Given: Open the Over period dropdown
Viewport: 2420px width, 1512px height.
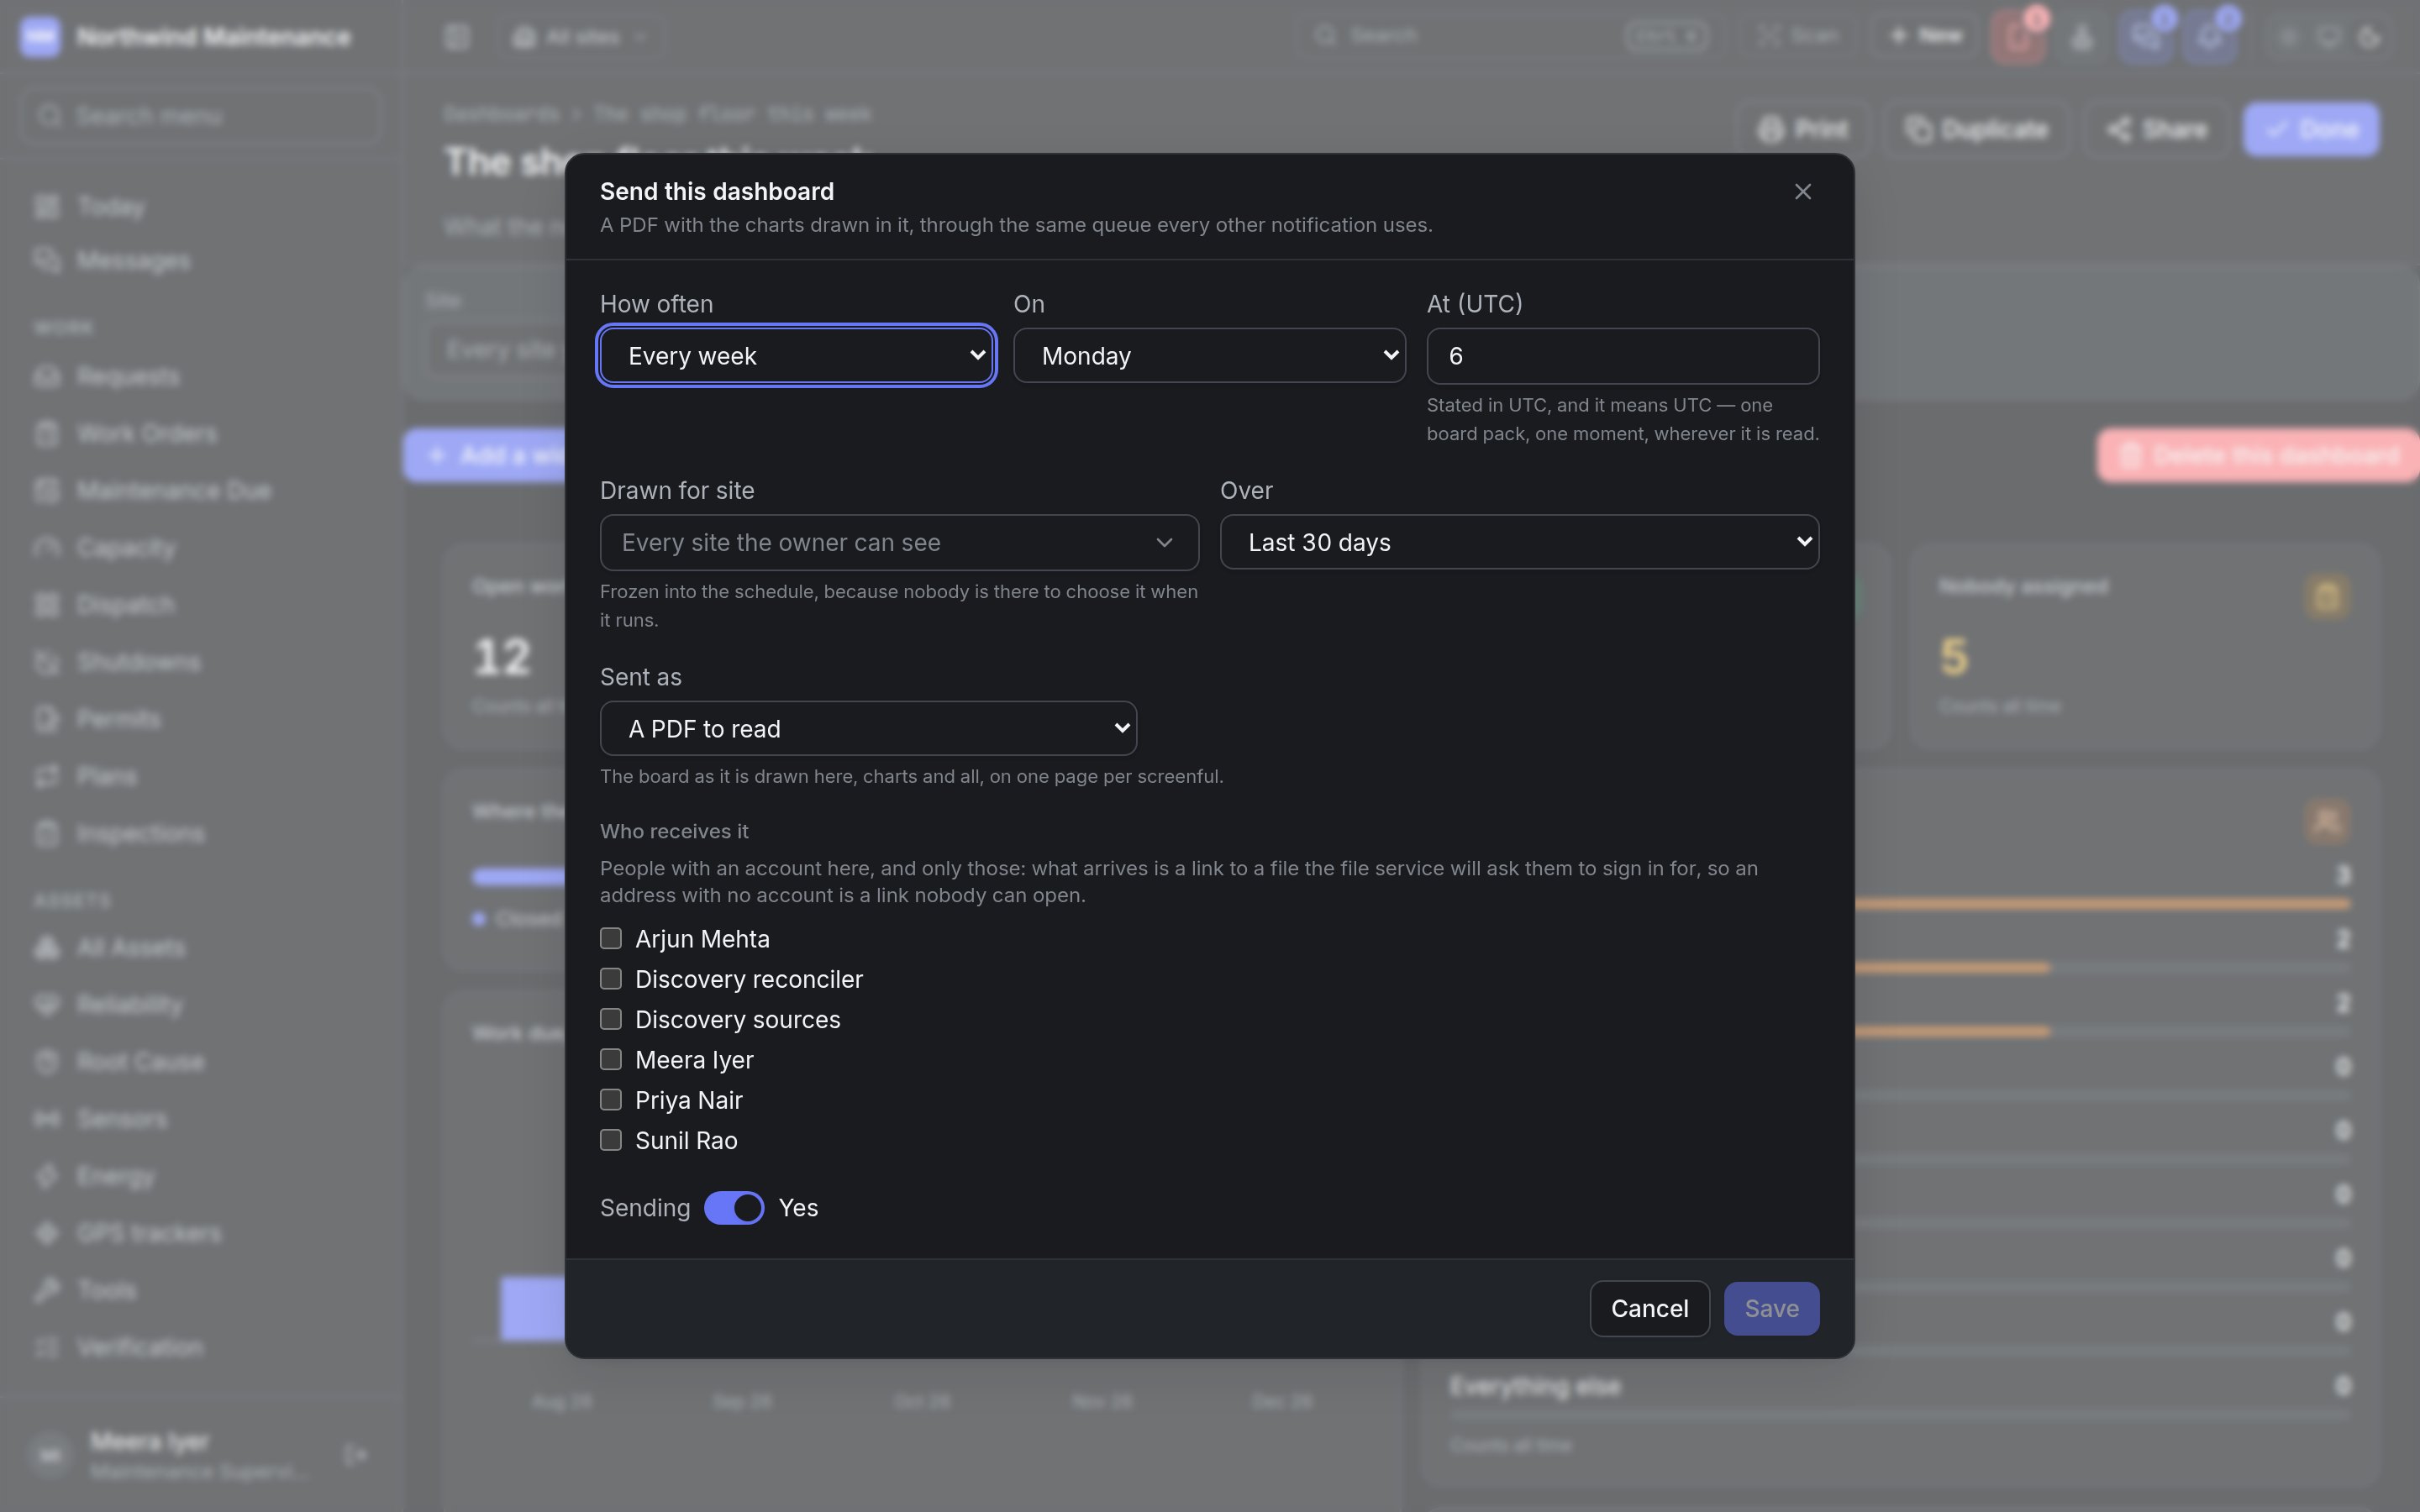Looking at the screenshot, I should click(1519, 542).
